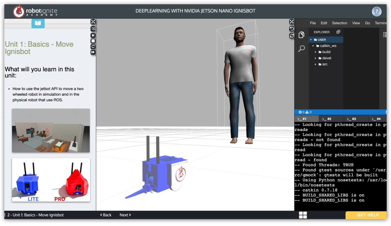This screenshot has height=226, width=391.
Task: Reset the simulation with counterclockwise arrow icon
Action: click(x=291, y=29)
